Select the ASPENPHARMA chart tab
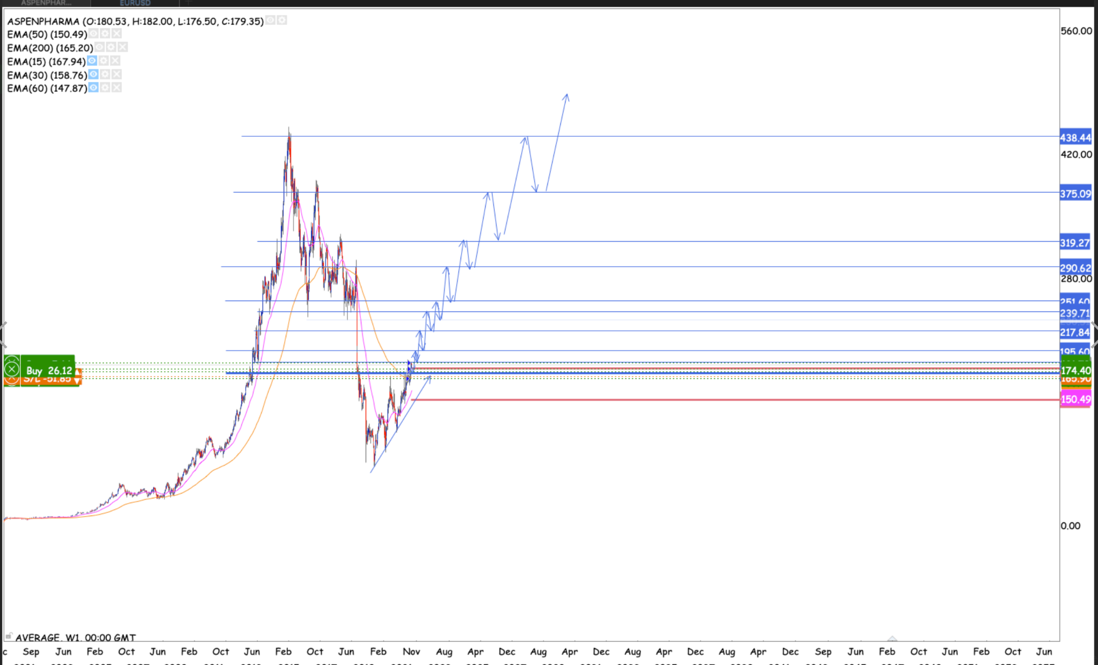1098x665 pixels. tap(46, 3)
